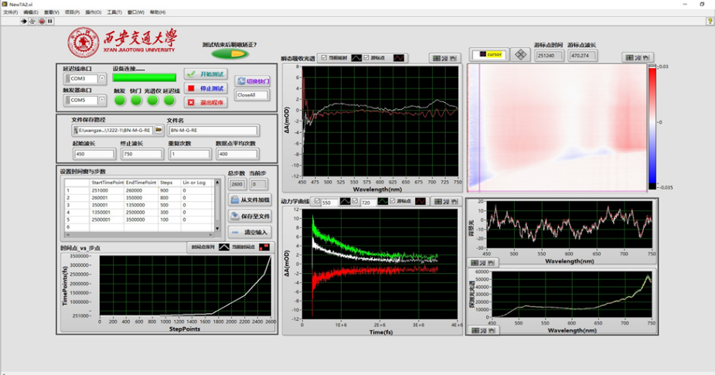Click the 开始测试 button
The height and width of the screenshot is (375, 715).
pos(206,74)
